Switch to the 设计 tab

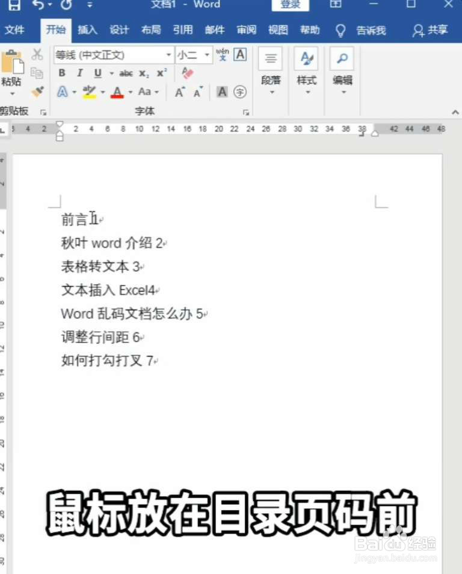point(119,30)
